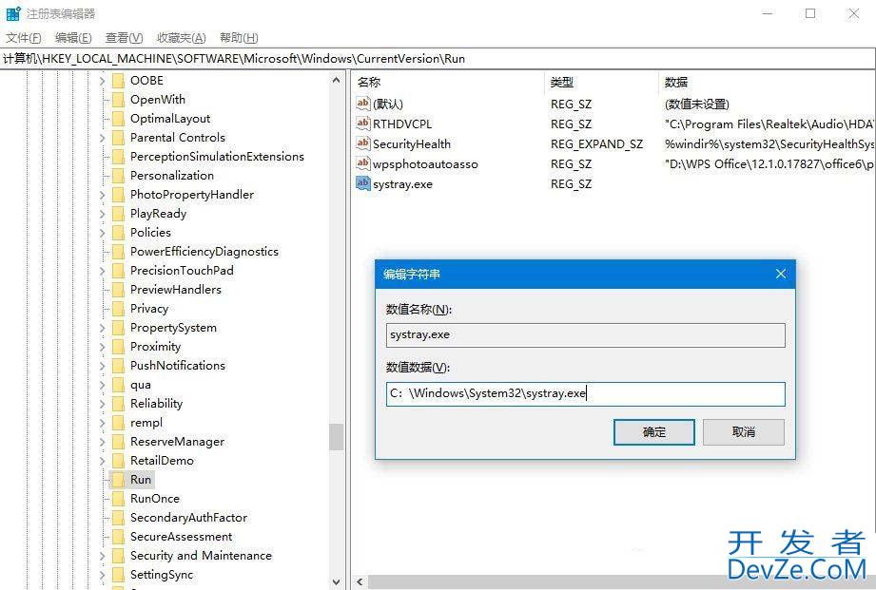876x590 pixels.
Task: Open the 收藏夹(A) favorites menu
Action: [x=181, y=38]
